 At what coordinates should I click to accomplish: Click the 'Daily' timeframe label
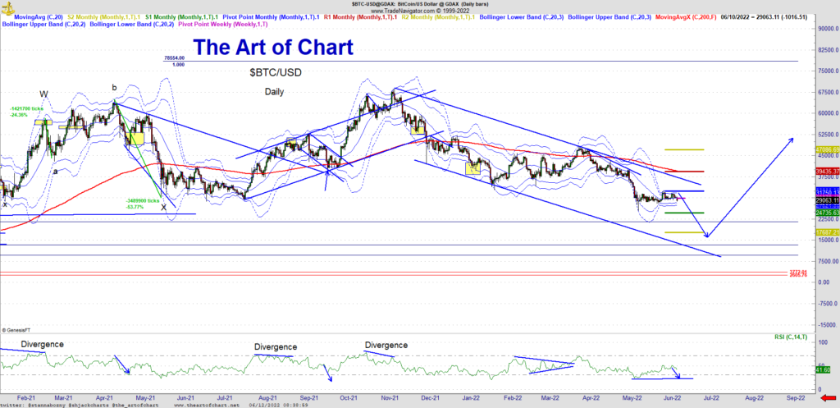point(274,92)
